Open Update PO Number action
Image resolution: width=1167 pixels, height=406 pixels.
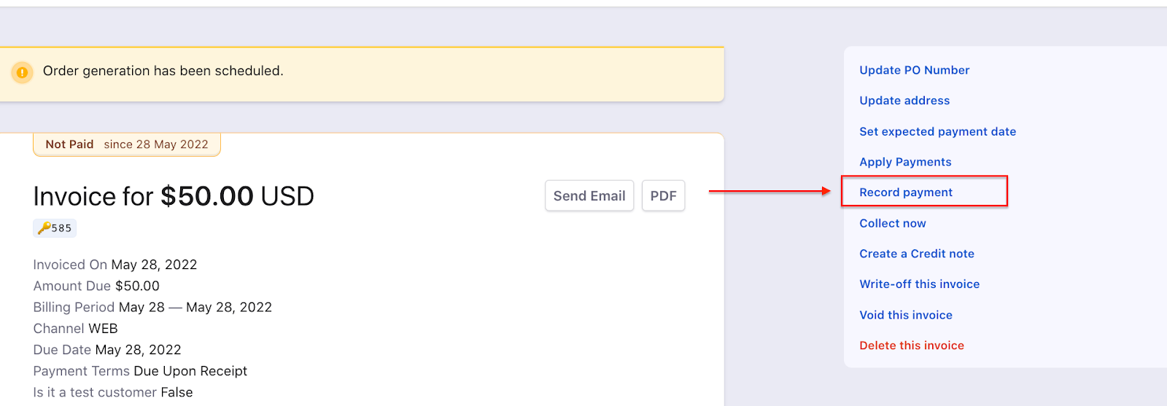pos(914,70)
